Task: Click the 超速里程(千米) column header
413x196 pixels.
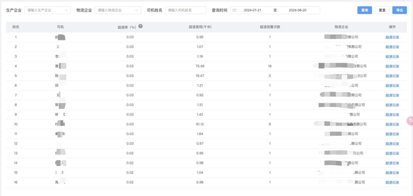Action: (200, 27)
